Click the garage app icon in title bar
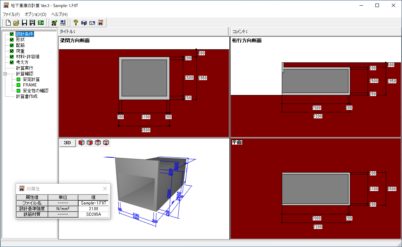The image size is (402, 247). pyautogui.click(x=6, y=5)
